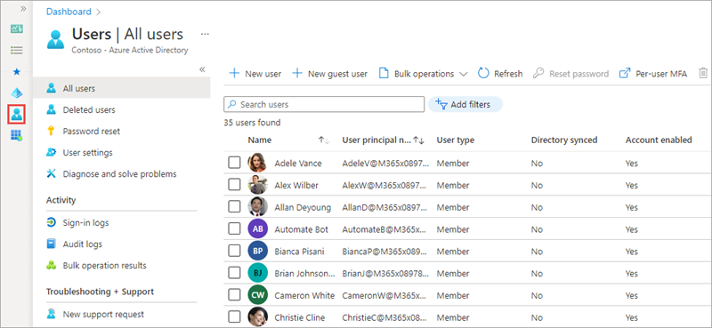Check the box for Christie Cline
This screenshot has height=328, width=712.
pos(234,317)
